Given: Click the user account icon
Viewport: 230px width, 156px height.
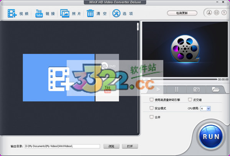Looking at the screenshot, I should (x=209, y=13).
